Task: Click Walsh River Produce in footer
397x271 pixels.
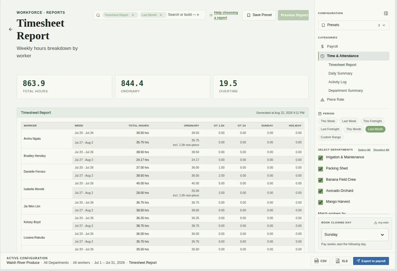Action: tap(23, 263)
